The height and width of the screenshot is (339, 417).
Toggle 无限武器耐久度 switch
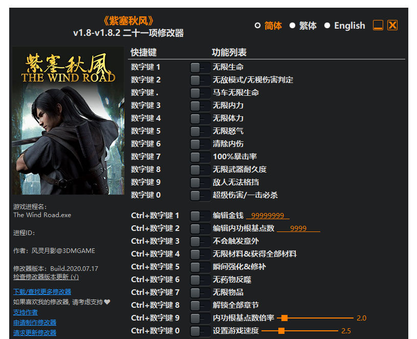[200, 169]
